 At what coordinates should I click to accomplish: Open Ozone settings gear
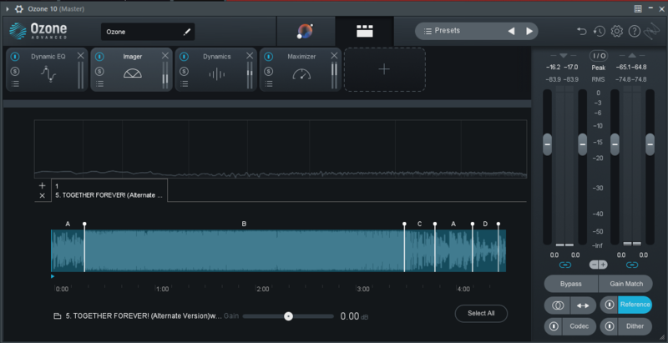617,32
